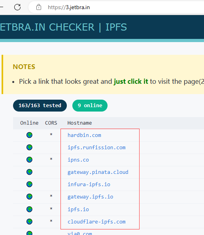This screenshot has width=204, height=235.
Task: Reload the page with the refresh icon
Action: pos(17,7)
